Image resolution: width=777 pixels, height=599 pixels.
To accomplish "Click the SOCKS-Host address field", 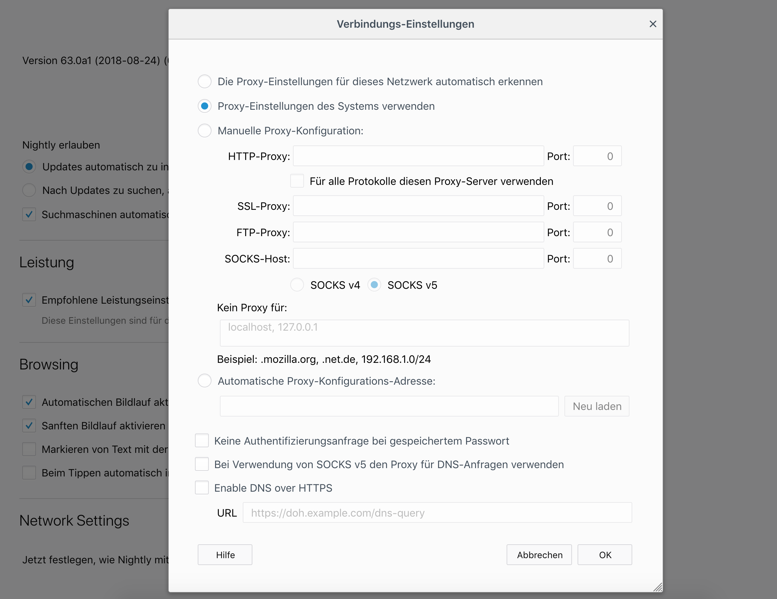I will pos(418,258).
